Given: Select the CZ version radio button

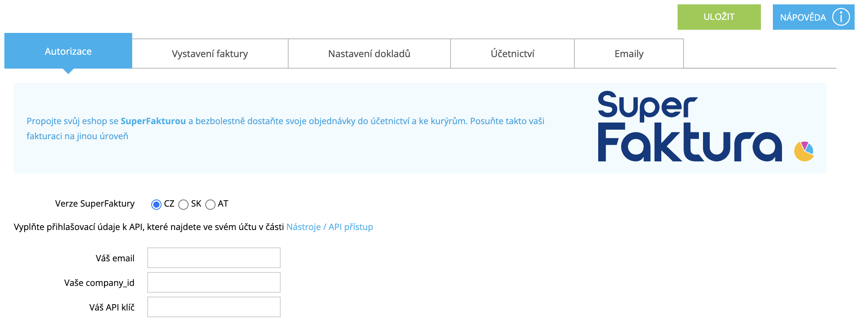Looking at the screenshot, I should (x=156, y=204).
